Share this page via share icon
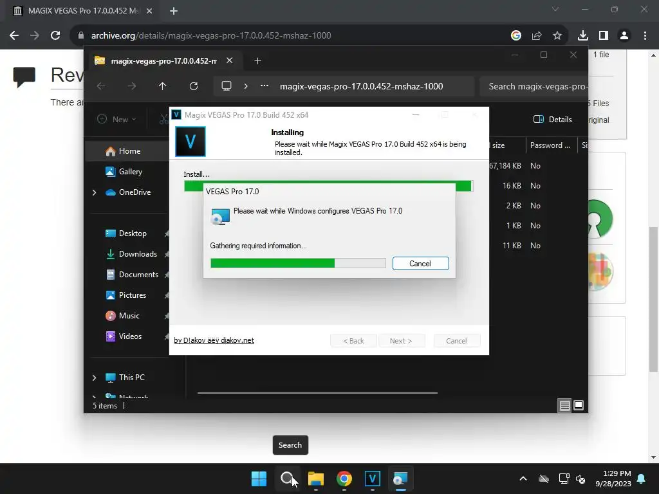Image resolution: width=659 pixels, height=494 pixels. coord(536,36)
